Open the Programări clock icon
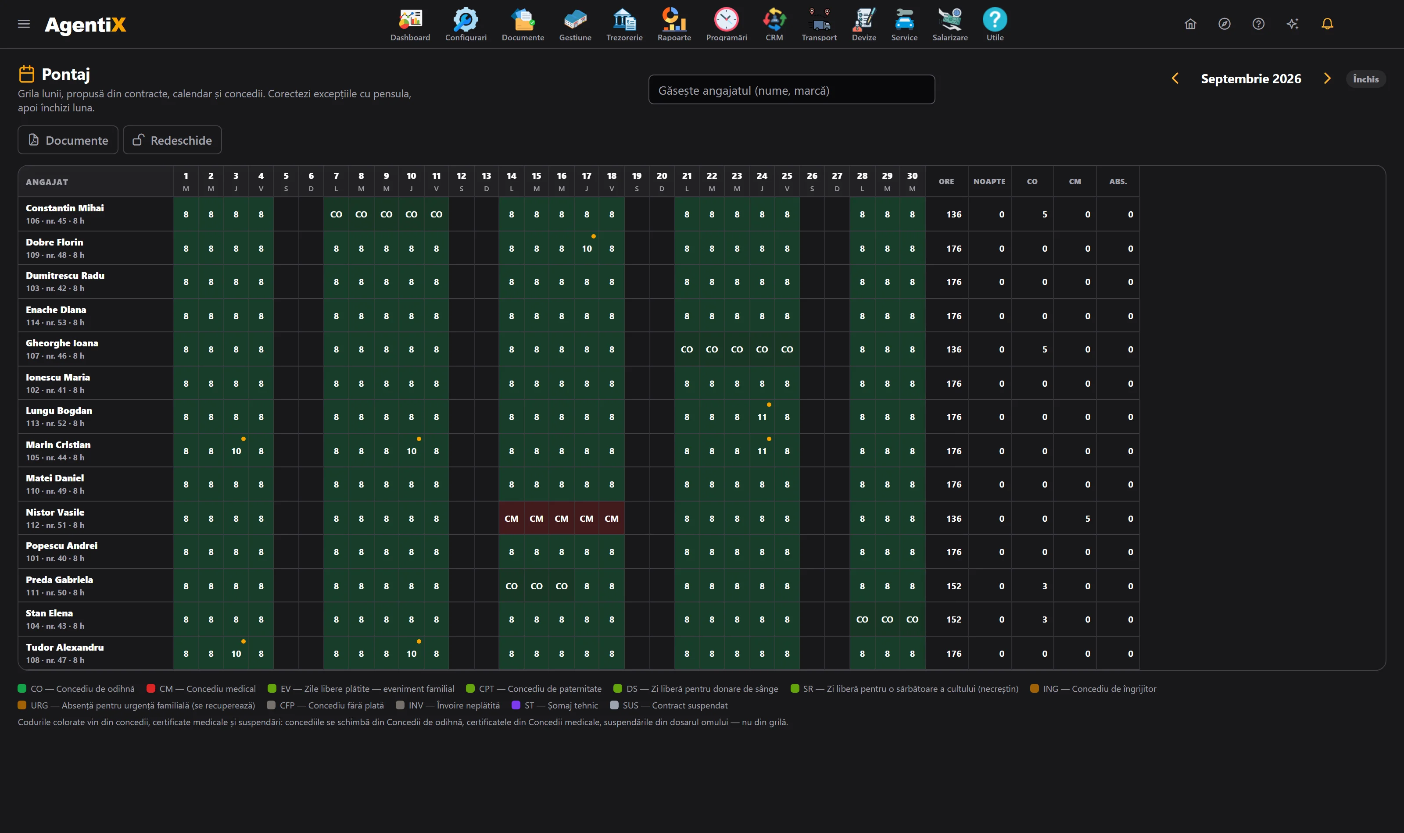Screen dimensions: 1404x833 coord(726,20)
